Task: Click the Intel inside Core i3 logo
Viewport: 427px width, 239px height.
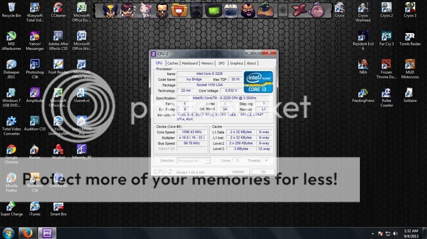Action: (x=258, y=82)
